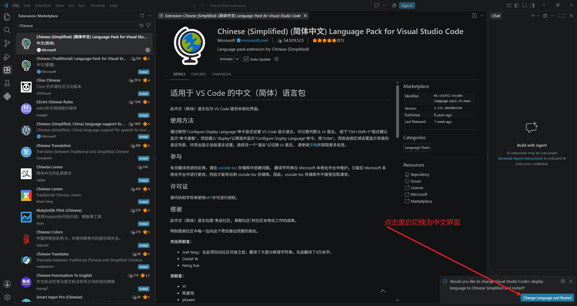Click the title bar Search command box
The height and width of the screenshot is (306, 577).
[x=290, y=5]
